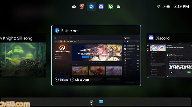The image size is (192, 107).
Task: Click the LB bumper indicator
Action: [x=74, y=7]
